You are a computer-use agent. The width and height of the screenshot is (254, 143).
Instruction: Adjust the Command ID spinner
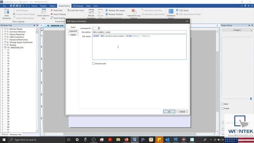click(99, 28)
